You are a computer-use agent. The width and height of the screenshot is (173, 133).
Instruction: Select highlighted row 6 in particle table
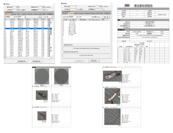click(x=28, y=29)
